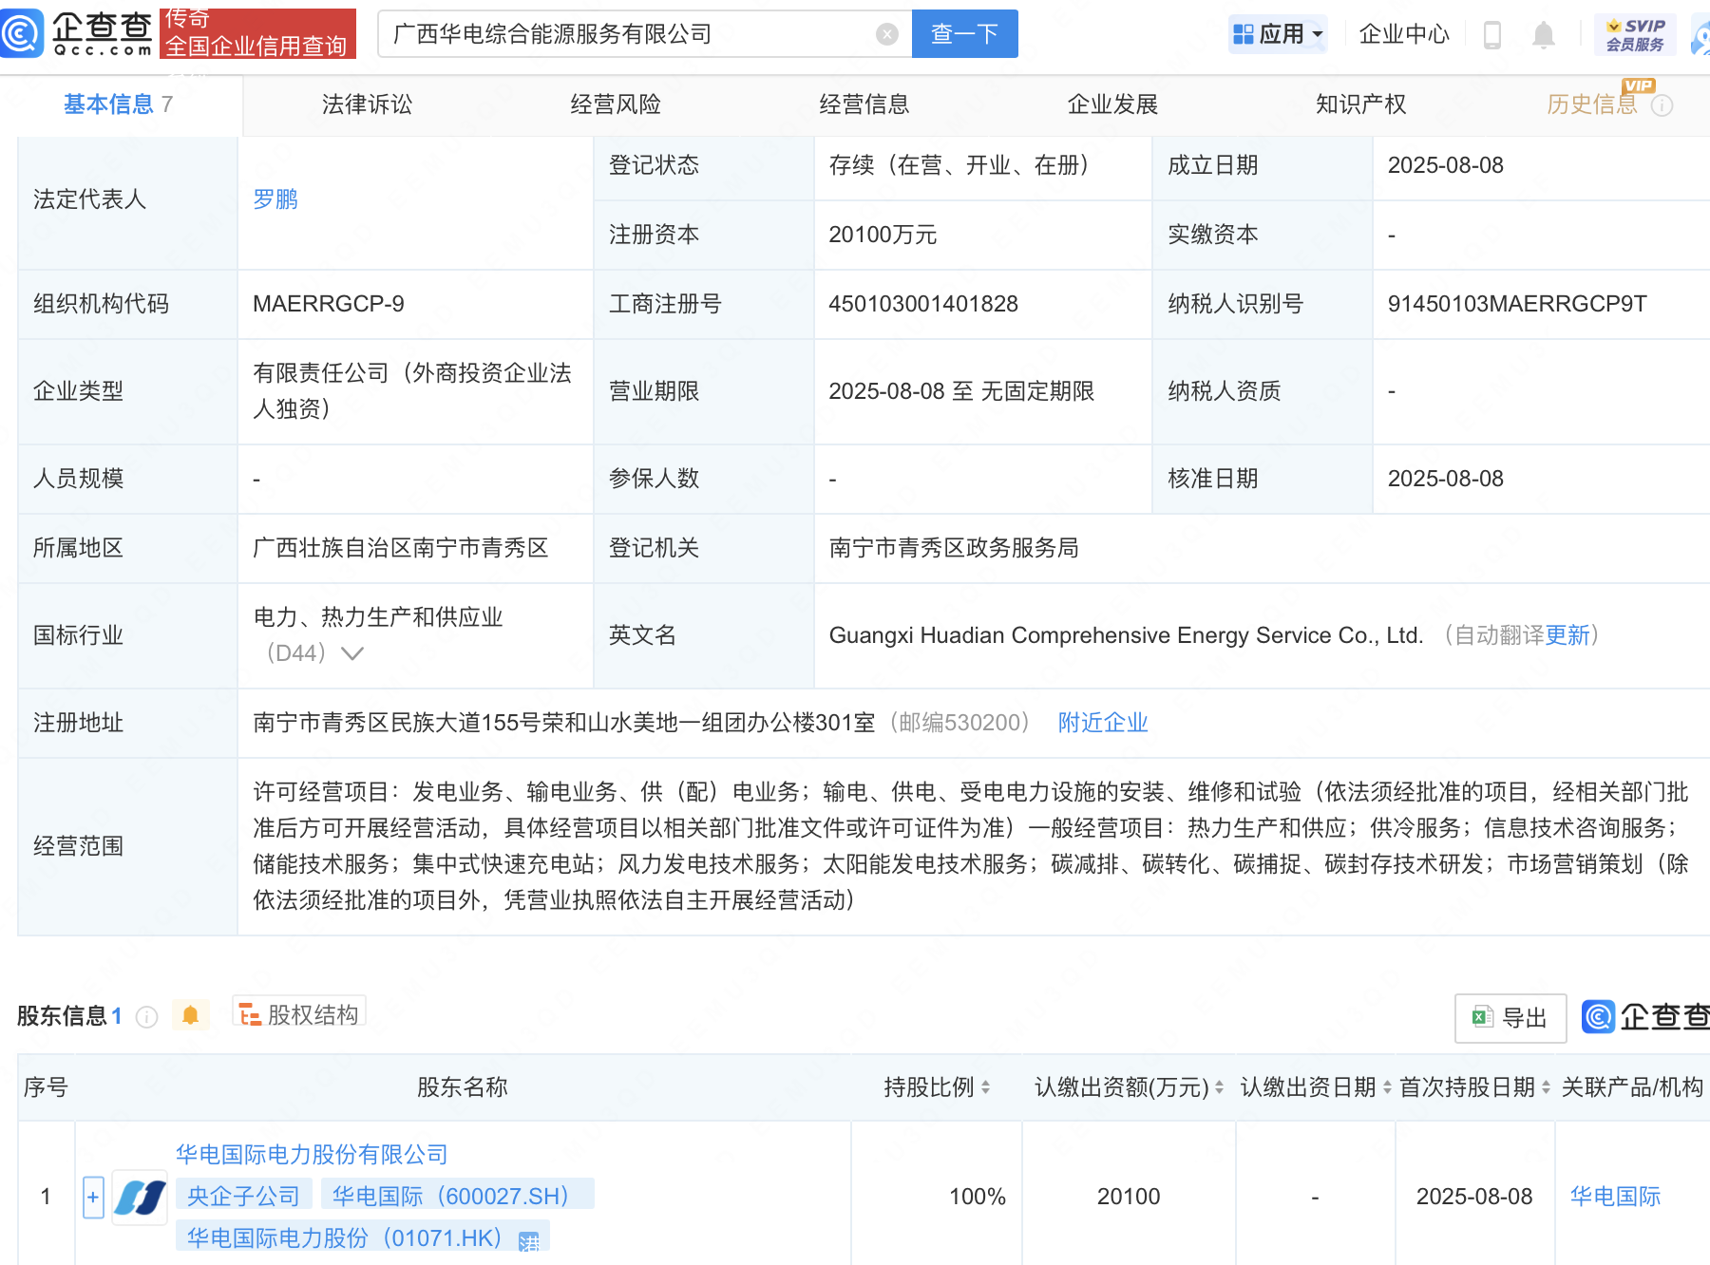Click 华电国际 (600027.SH) stock tag
1710x1265 pixels.
[457, 1197]
